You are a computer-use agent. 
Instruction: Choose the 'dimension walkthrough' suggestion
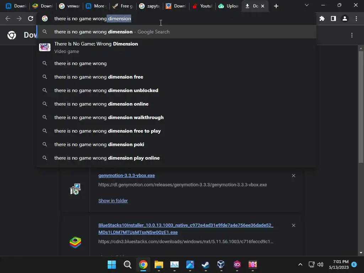click(176, 117)
